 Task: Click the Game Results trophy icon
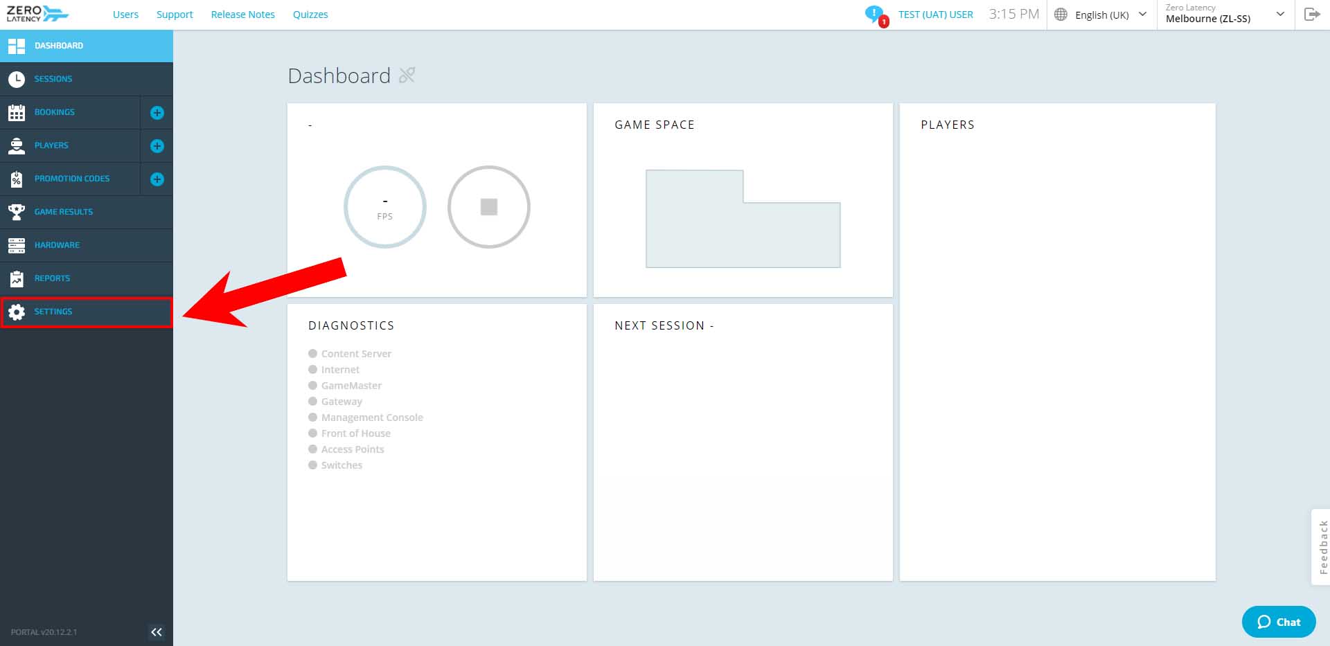(x=17, y=212)
